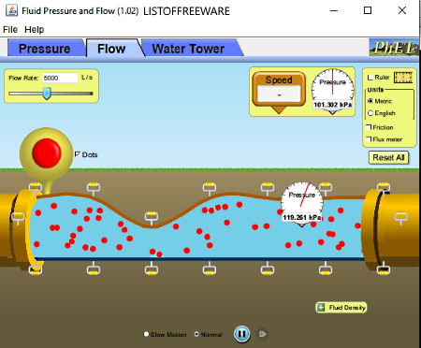Pause the simulation with the pause button
The image size is (421, 348).
point(241,334)
